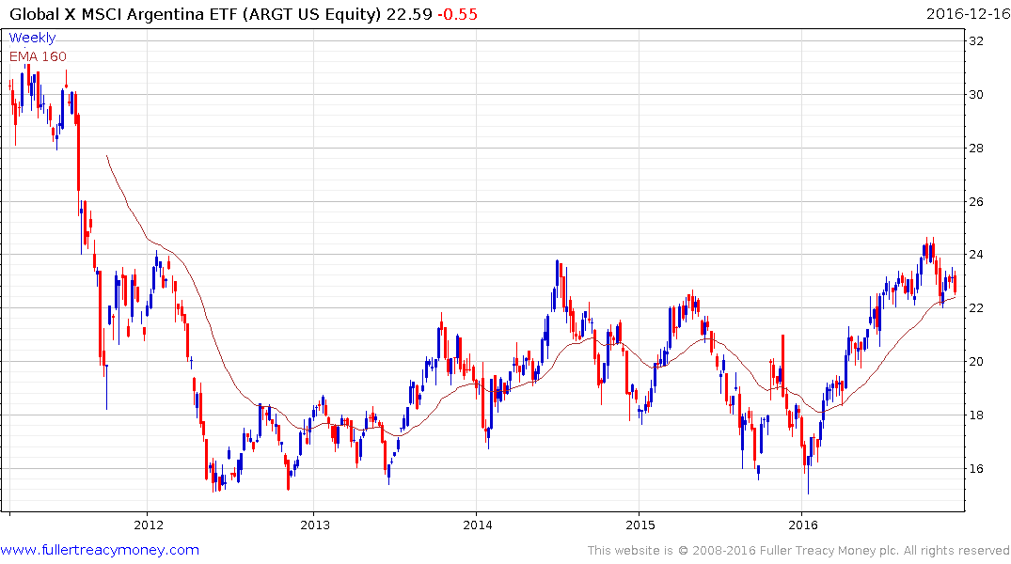The image size is (1011, 564).
Task: Click the 32 price axis label
Action: (x=976, y=41)
